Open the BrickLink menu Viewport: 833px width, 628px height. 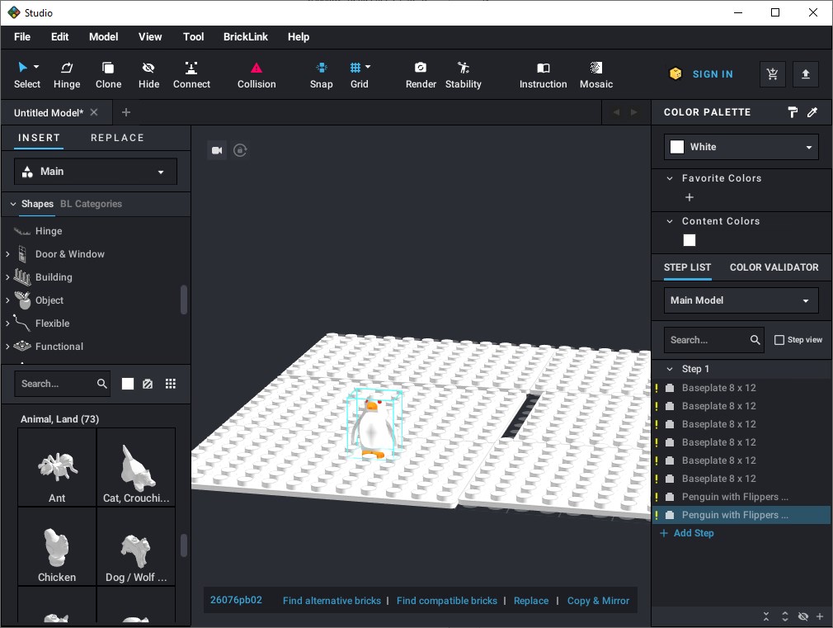tap(245, 36)
